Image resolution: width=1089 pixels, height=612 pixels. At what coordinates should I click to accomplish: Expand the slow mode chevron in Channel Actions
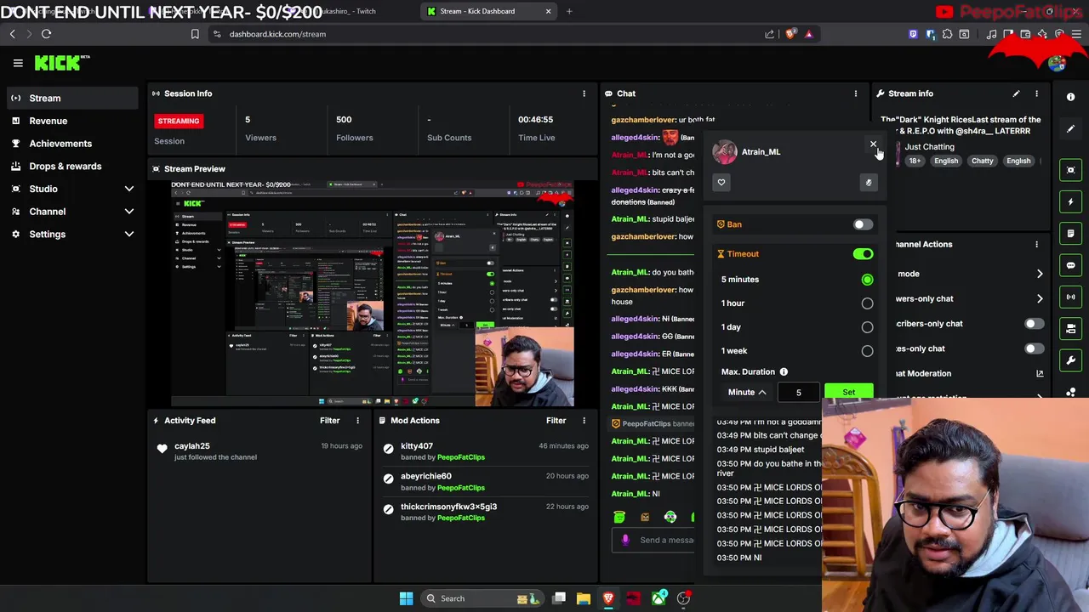1039,274
